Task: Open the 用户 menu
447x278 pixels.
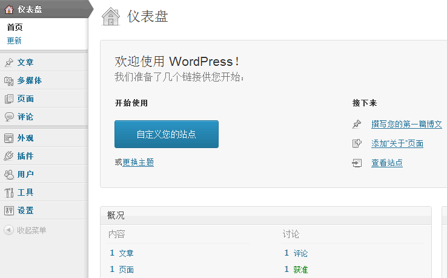Action: [x=44, y=174]
